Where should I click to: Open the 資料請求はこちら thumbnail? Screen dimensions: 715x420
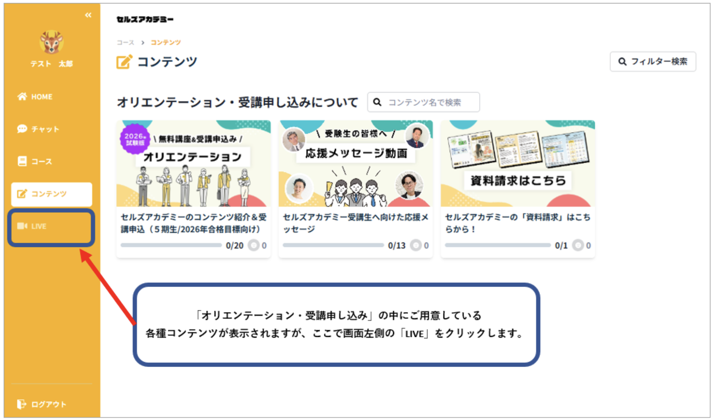(518, 164)
